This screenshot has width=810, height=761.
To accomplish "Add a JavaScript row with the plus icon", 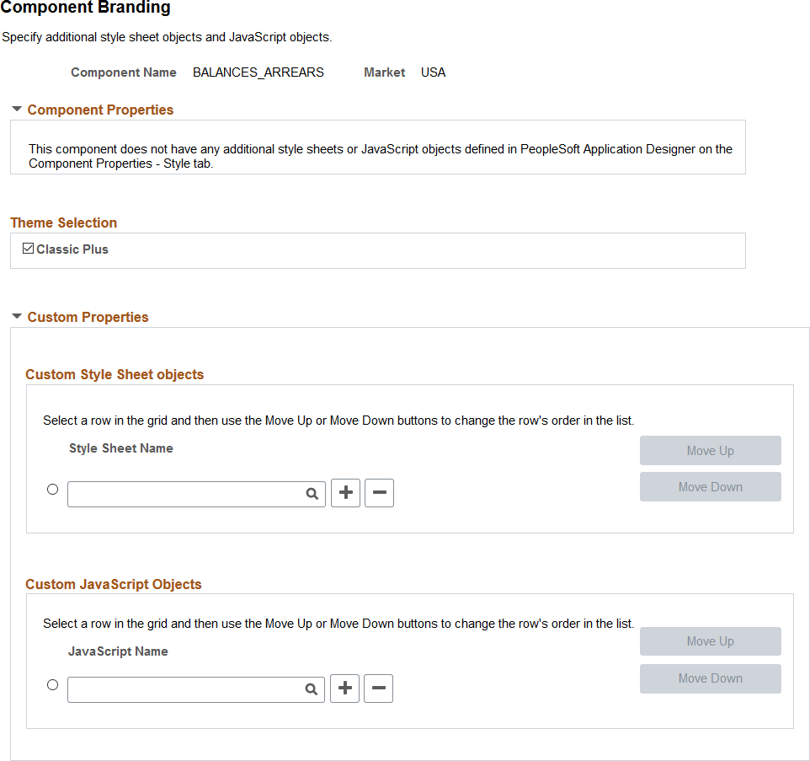I will click(344, 689).
